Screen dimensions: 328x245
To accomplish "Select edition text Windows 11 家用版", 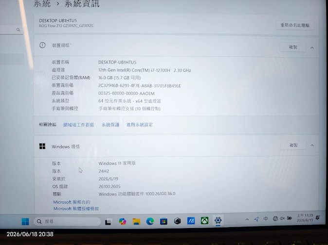I will pos(117,163).
